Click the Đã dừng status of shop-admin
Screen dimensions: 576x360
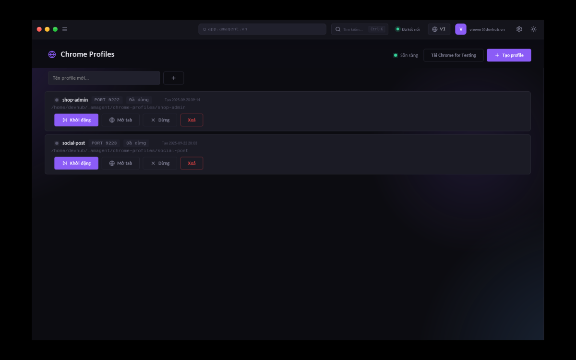tap(139, 100)
